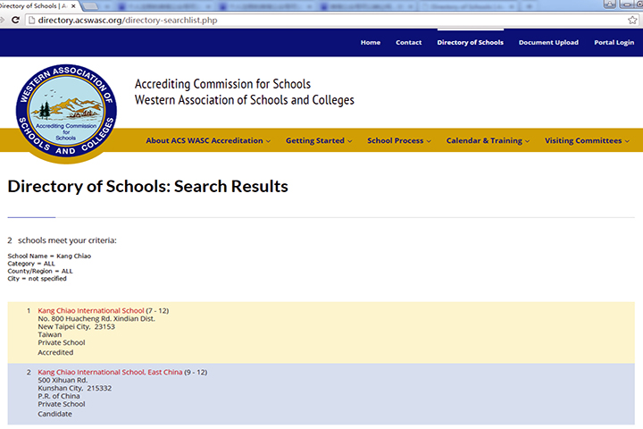Click the 'New Taipei City, 23153' line
This screenshot has height=429, width=643.
tap(76, 327)
